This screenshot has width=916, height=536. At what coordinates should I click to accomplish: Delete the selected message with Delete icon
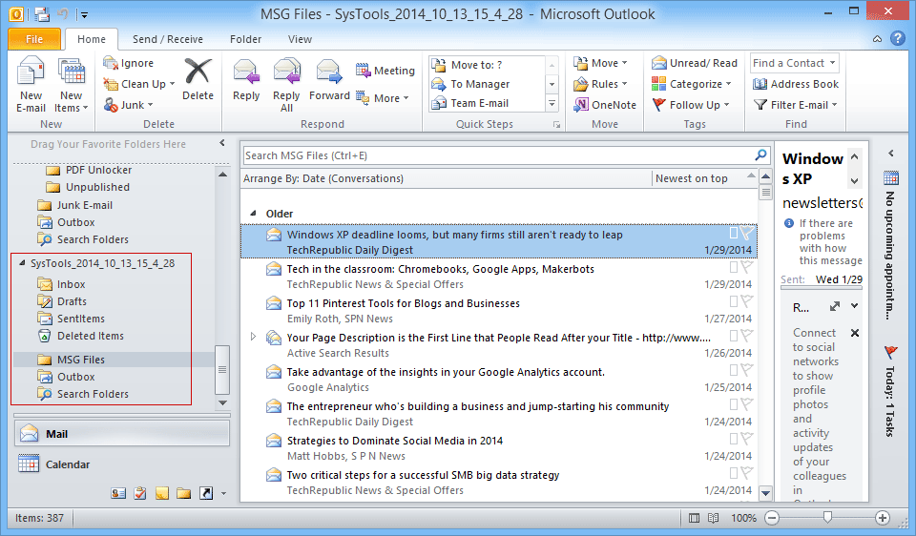[x=198, y=72]
